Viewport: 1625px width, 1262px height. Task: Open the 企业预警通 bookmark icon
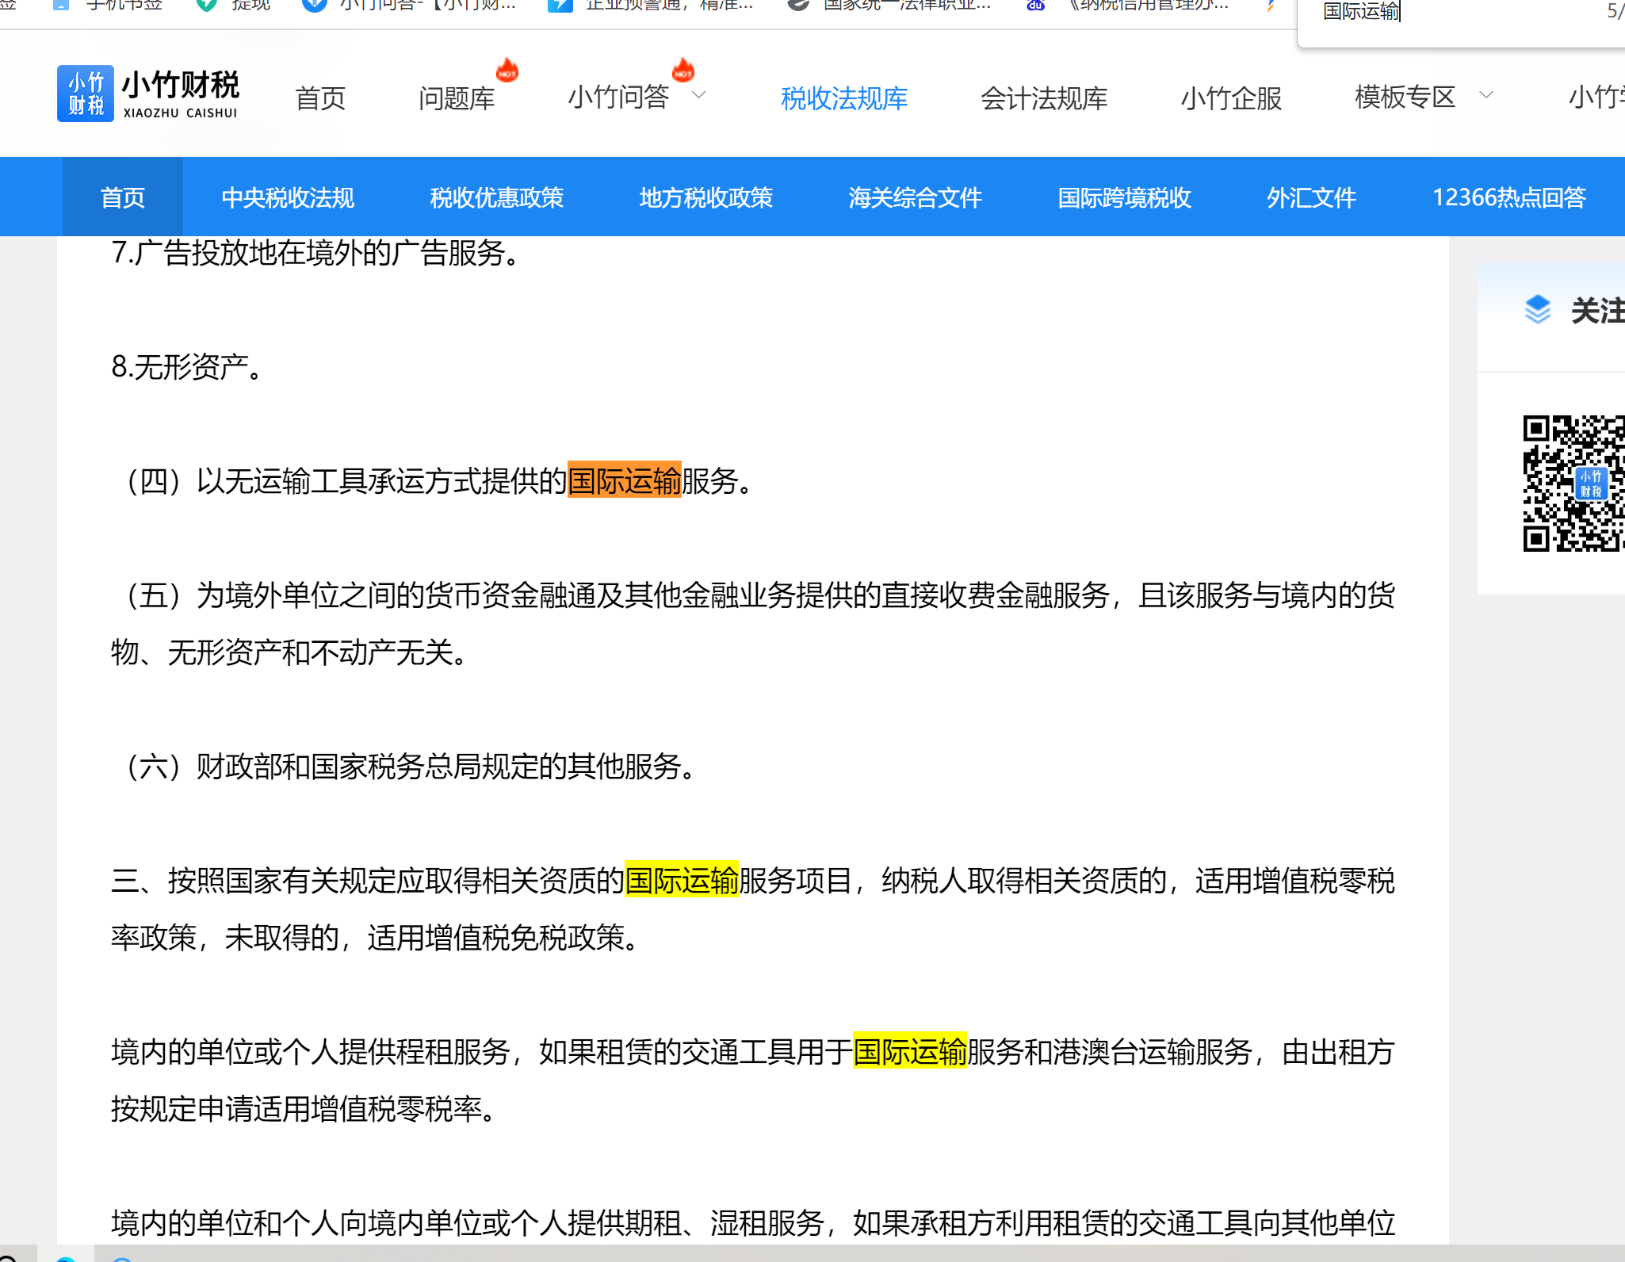coord(560,5)
